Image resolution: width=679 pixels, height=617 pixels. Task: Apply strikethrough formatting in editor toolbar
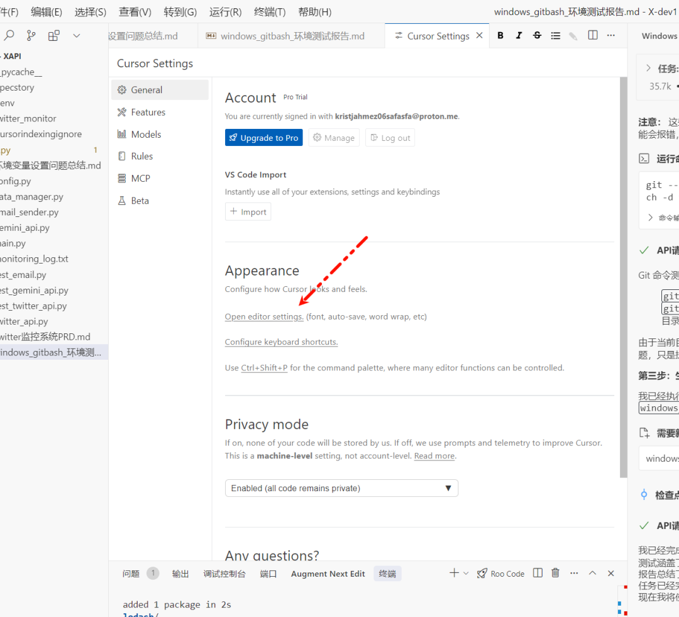537,35
